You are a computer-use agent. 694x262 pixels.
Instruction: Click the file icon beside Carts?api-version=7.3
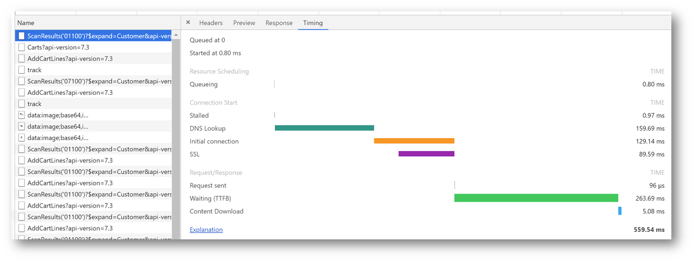[22, 47]
